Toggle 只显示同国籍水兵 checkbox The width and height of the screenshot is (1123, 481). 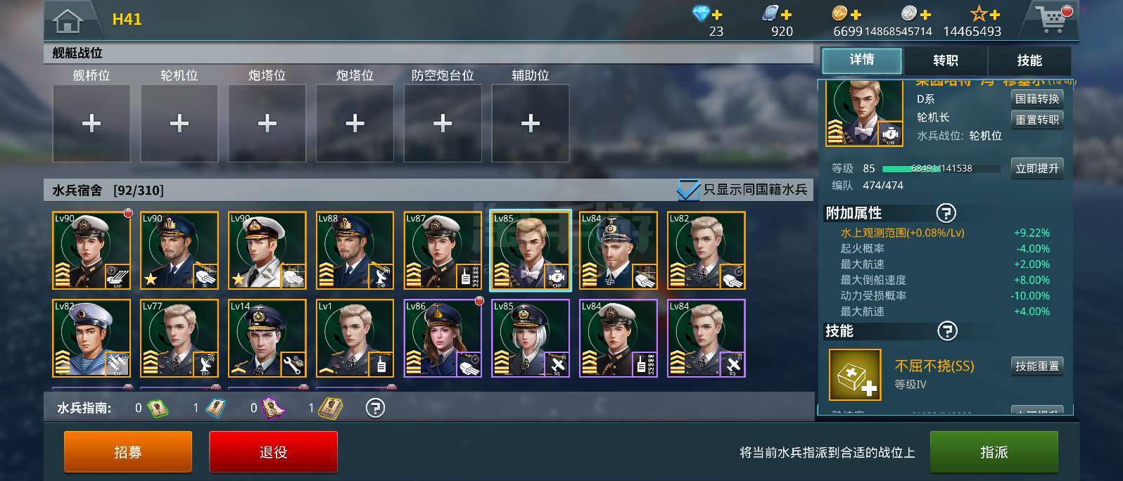click(x=687, y=190)
